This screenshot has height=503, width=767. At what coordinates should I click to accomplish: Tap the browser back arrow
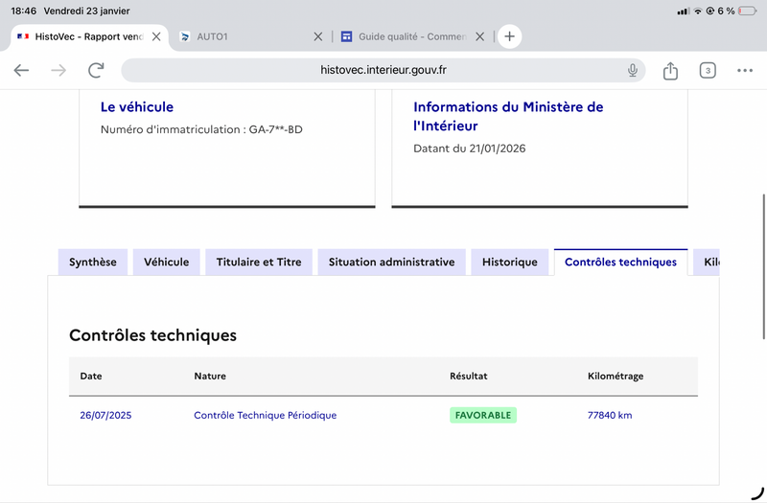pyautogui.click(x=21, y=70)
